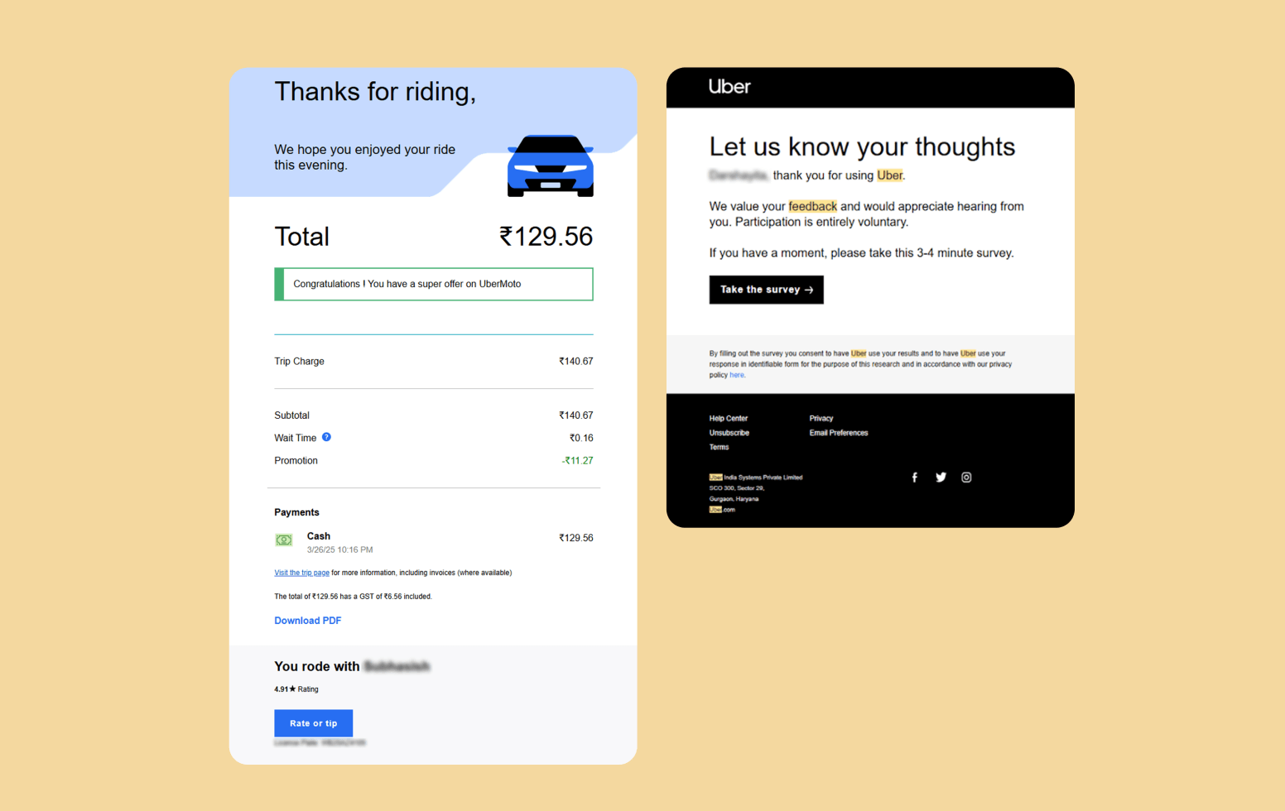Open the Terms footer link
1285x811 pixels.
point(719,447)
